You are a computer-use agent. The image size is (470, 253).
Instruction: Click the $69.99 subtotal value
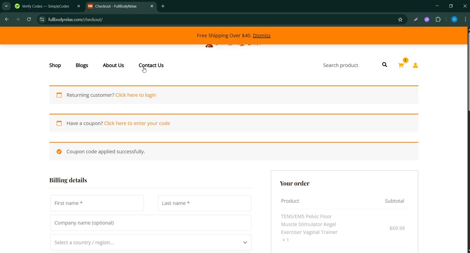click(397, 228)
